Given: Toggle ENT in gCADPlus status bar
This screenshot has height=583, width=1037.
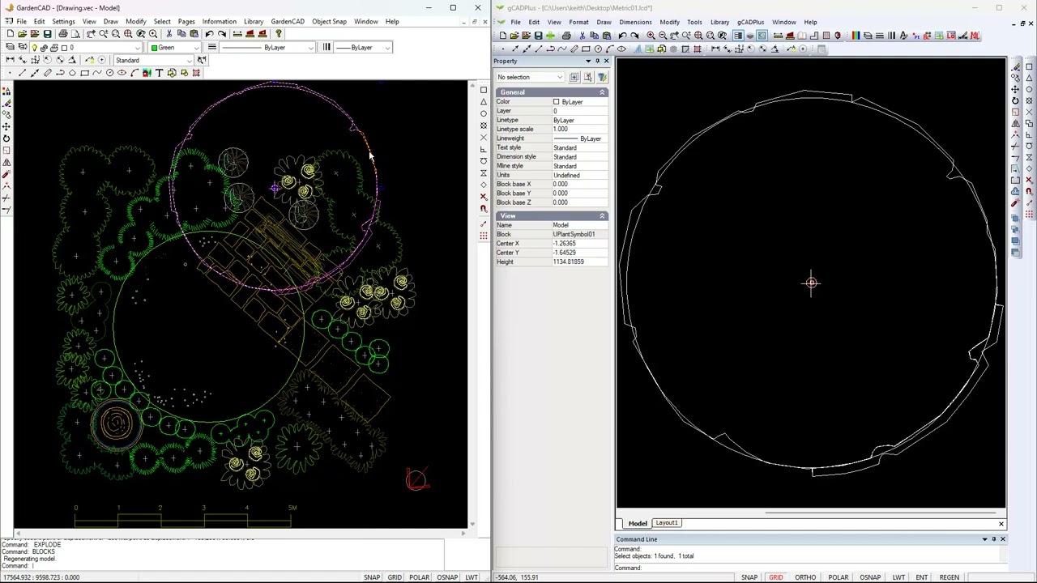Looking at the screenshot, I should tap(921, 577).
